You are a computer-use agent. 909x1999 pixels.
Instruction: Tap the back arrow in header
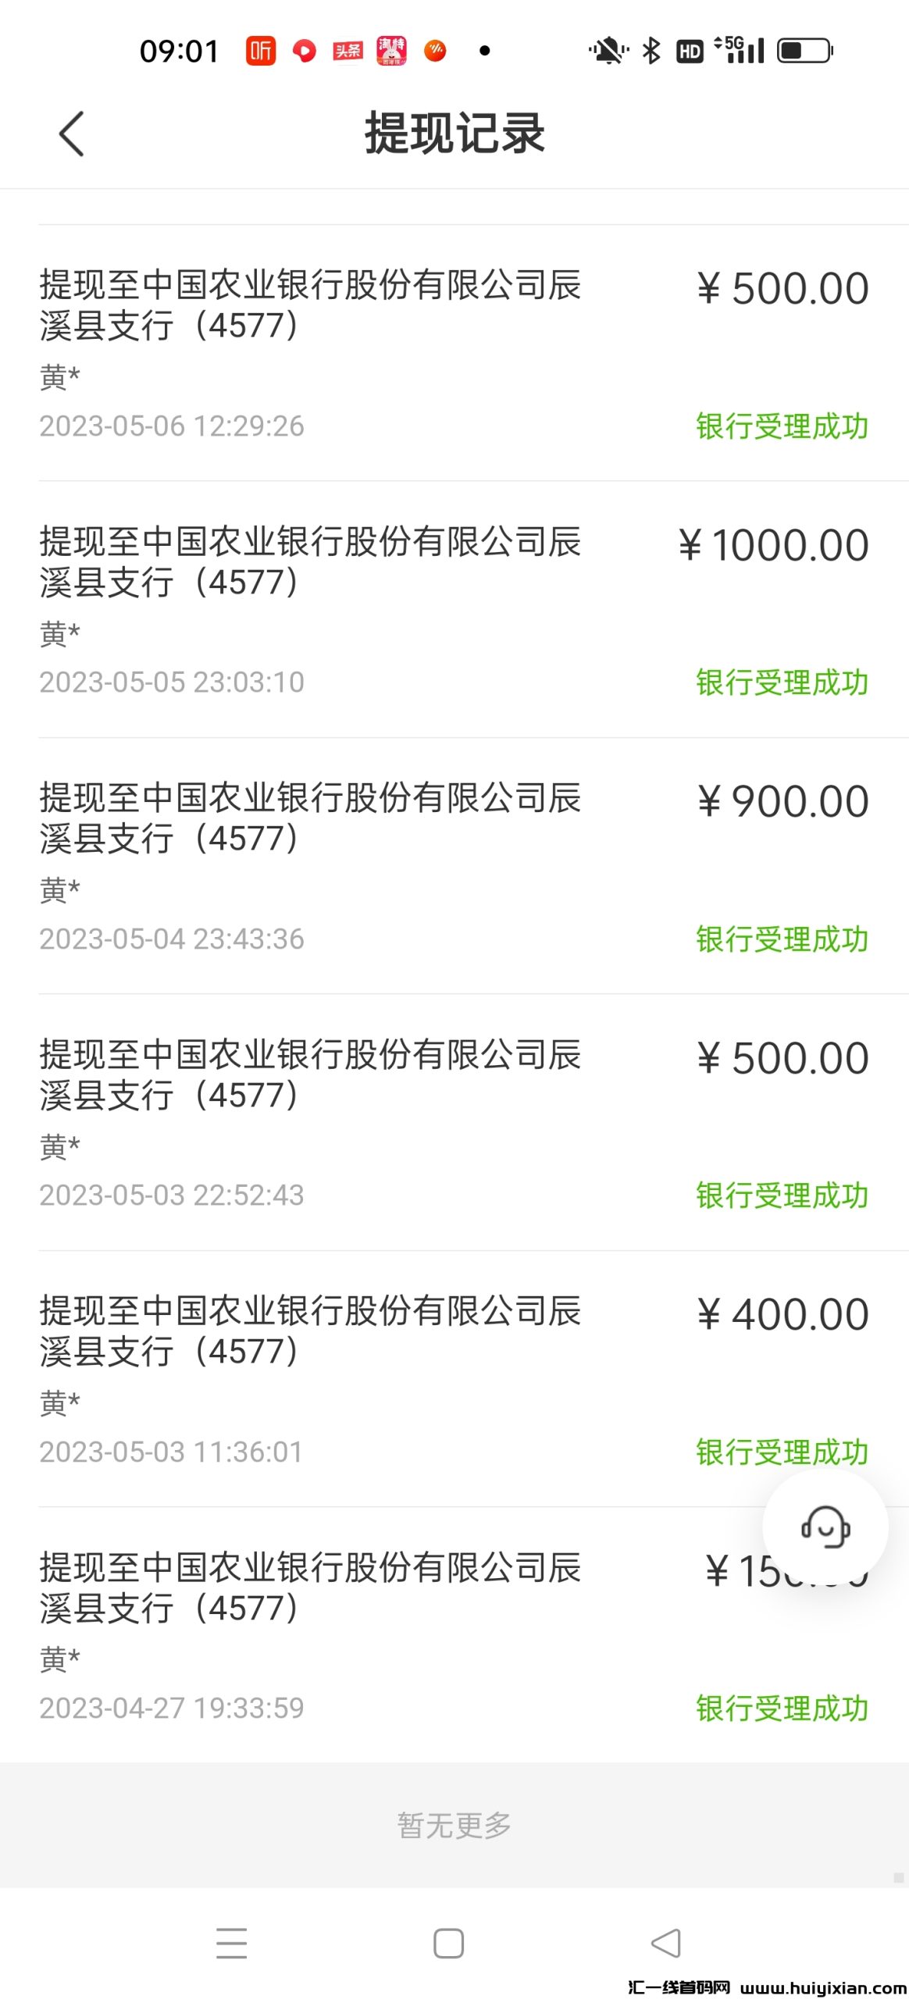point(71,134)
